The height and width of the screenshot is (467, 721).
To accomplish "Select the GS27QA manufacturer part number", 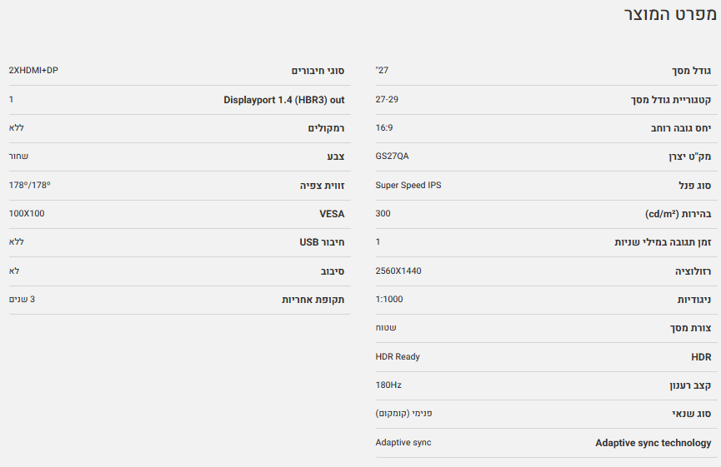I will coord(392,156).
